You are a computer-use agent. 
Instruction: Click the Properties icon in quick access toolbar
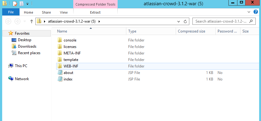tap(15, 3)
